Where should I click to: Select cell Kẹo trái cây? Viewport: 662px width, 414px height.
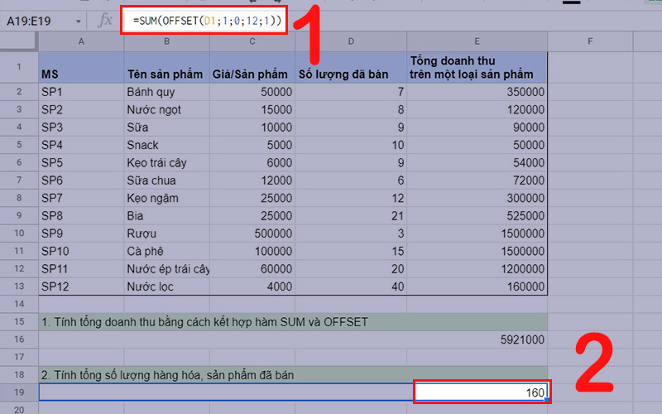(167, 162)
